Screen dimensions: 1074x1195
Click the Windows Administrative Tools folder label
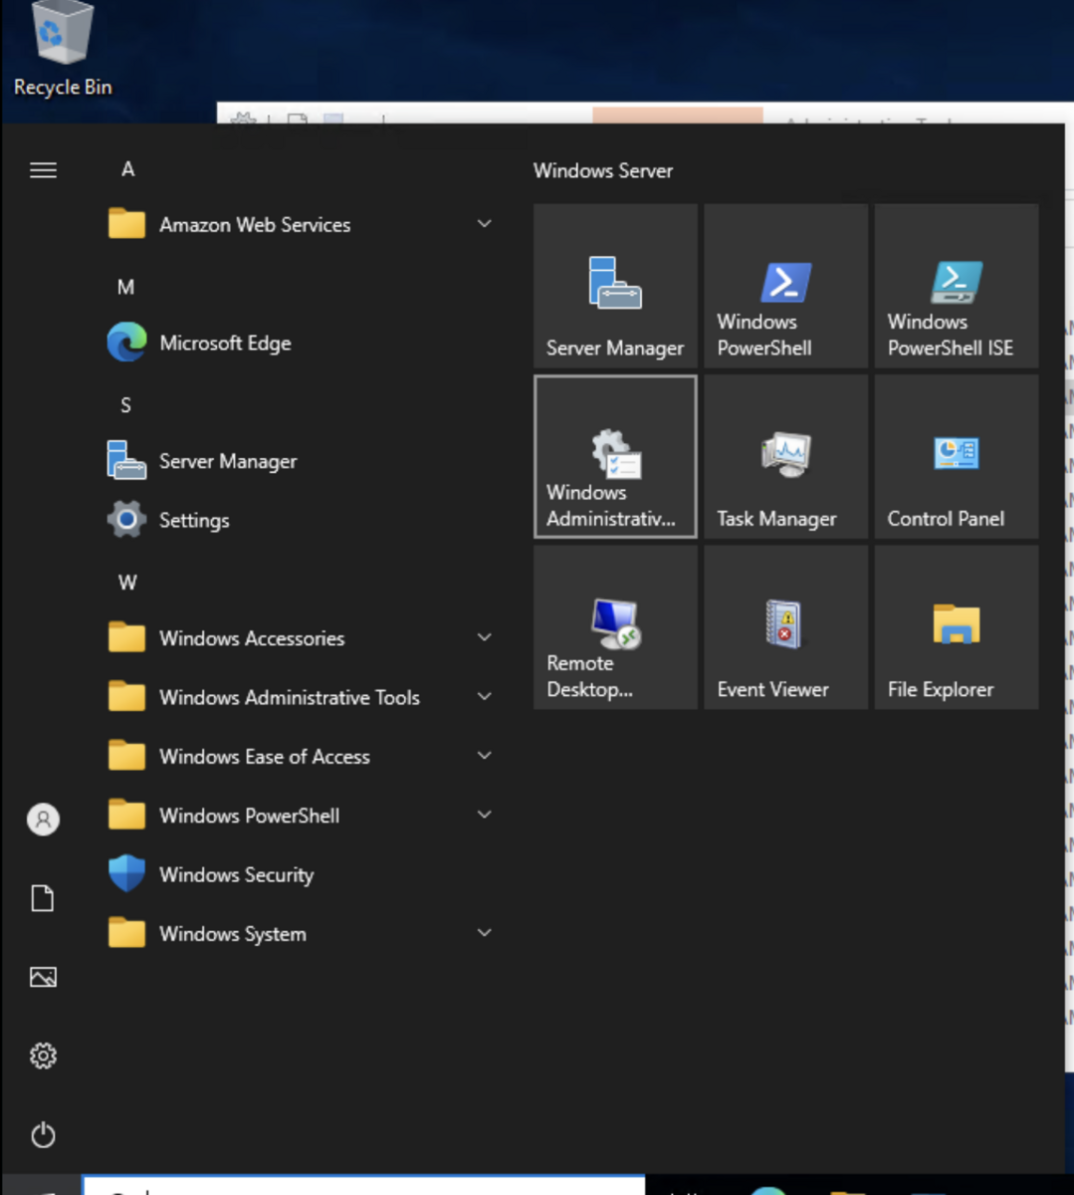click(290, 697)
